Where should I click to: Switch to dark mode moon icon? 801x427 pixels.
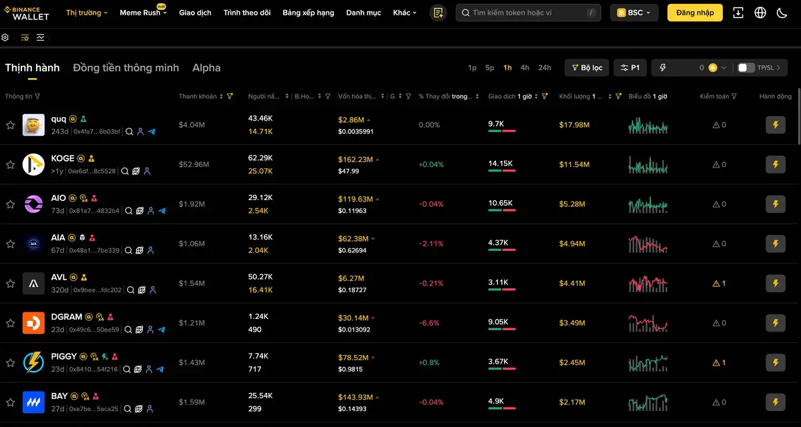point(782,13)
